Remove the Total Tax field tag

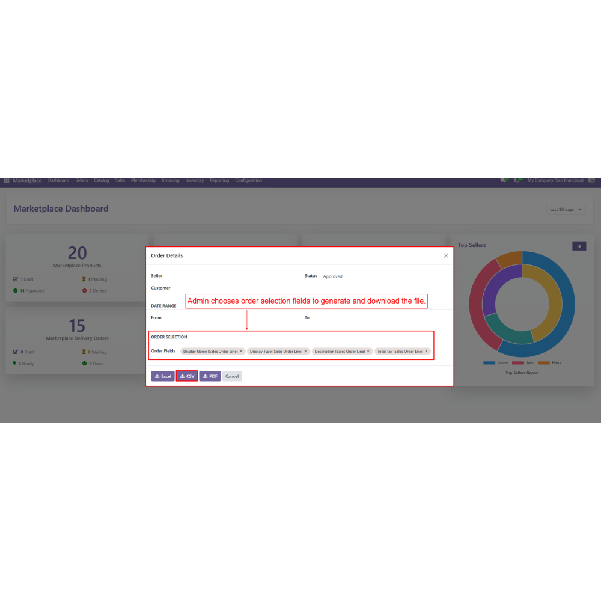coord(426,351)
